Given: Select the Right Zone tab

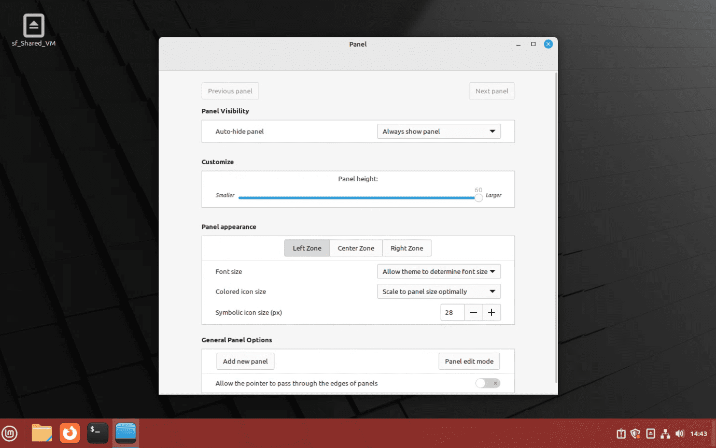Looking at the screenshot, I should tap(406, 248).
